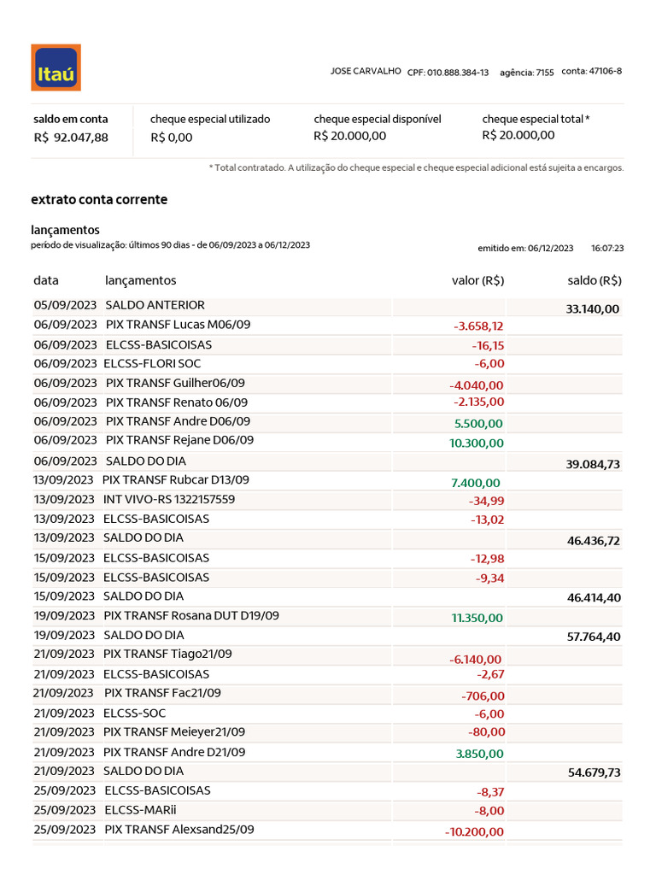The height and width of the screenshot is (875, 656).
Task: Click the PIX TRANSF Rejane D06/09 amount 10.300,00
Action: (477, 443)
